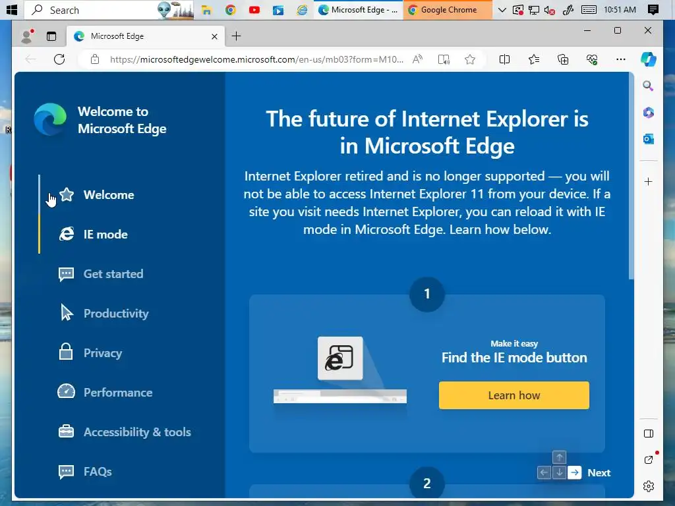Image resolution: width=675 pixels, height=506 pixels.
Task: Open Accessibility & tools section
Action: 125,432
